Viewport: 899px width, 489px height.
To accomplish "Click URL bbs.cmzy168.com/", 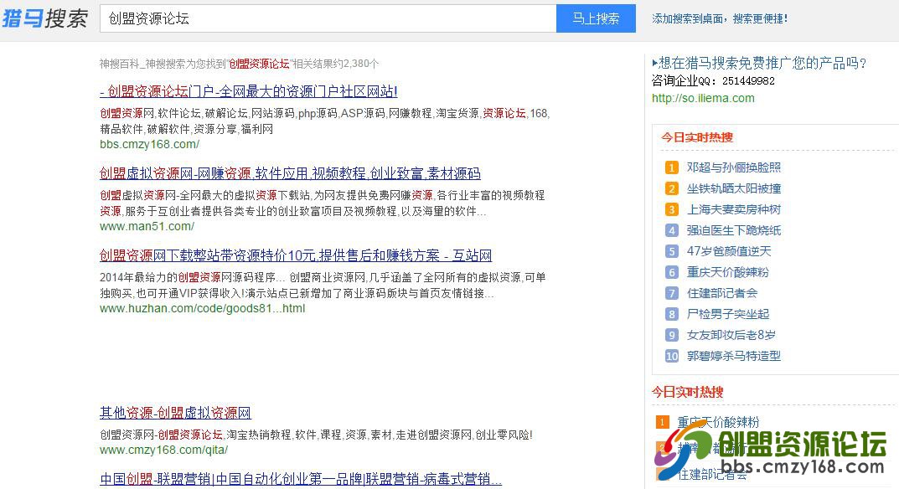I will pos(150,145).
